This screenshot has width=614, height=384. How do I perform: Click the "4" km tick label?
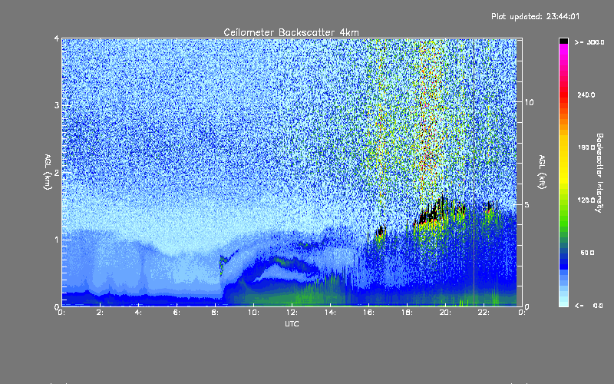pos(57,38)
